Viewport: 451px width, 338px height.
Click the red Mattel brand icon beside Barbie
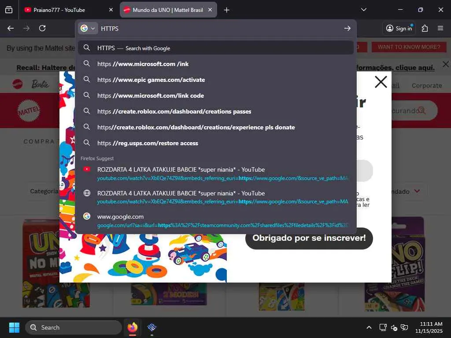pyautogui.click(x=18, y=84)
